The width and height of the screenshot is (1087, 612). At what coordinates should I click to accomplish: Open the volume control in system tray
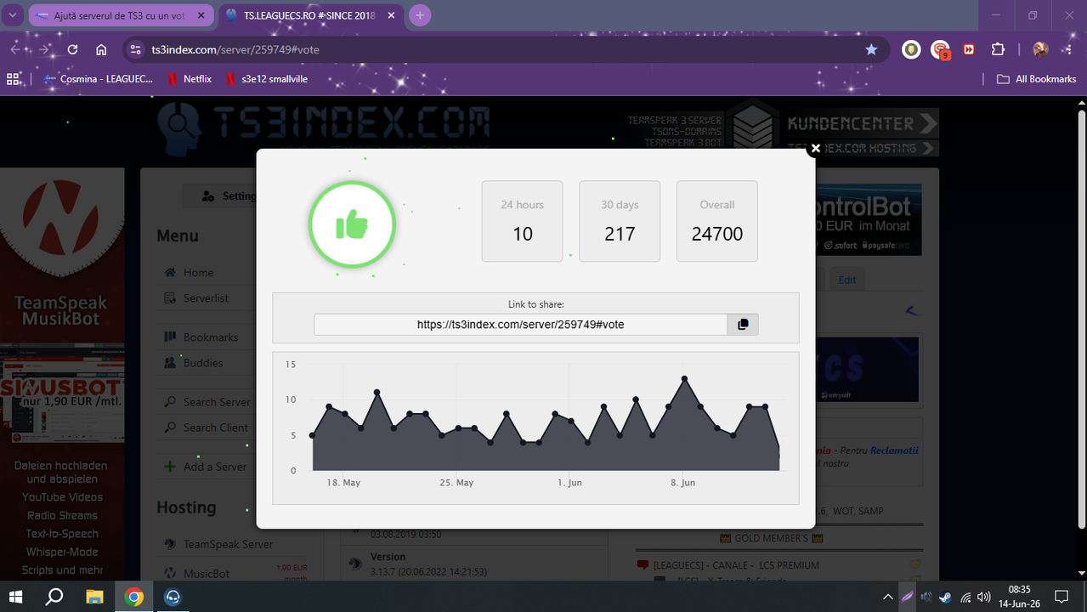coord(984,597)
